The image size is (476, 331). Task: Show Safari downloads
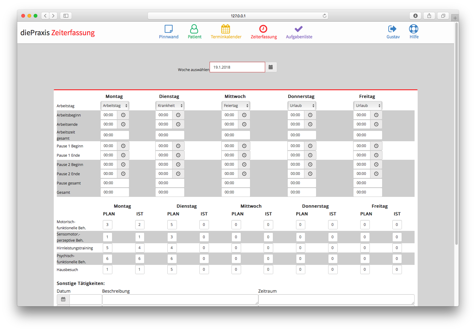click(x=415, y=16)
